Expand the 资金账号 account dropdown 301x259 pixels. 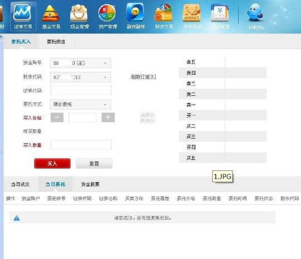[x=80, y=63]
